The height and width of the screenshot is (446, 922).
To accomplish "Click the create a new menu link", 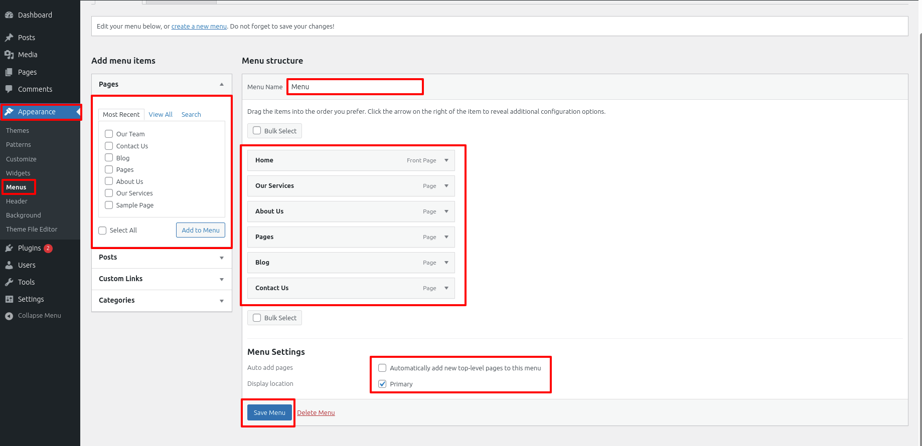I will [x=199, y=27].
